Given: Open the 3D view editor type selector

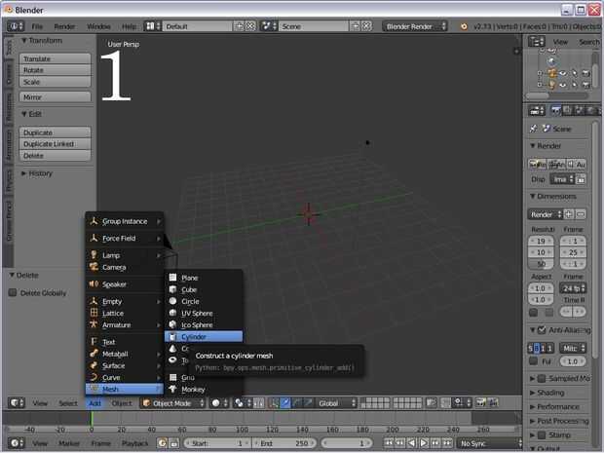Looking at the screenshot, I should [17, 403].
